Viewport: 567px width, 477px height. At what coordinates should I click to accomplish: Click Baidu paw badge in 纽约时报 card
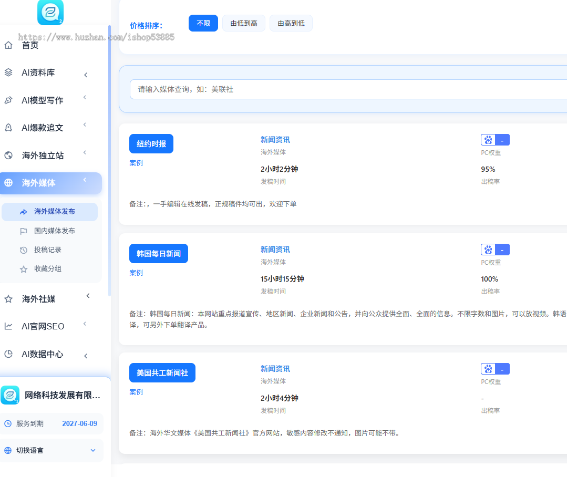(495, 140)
